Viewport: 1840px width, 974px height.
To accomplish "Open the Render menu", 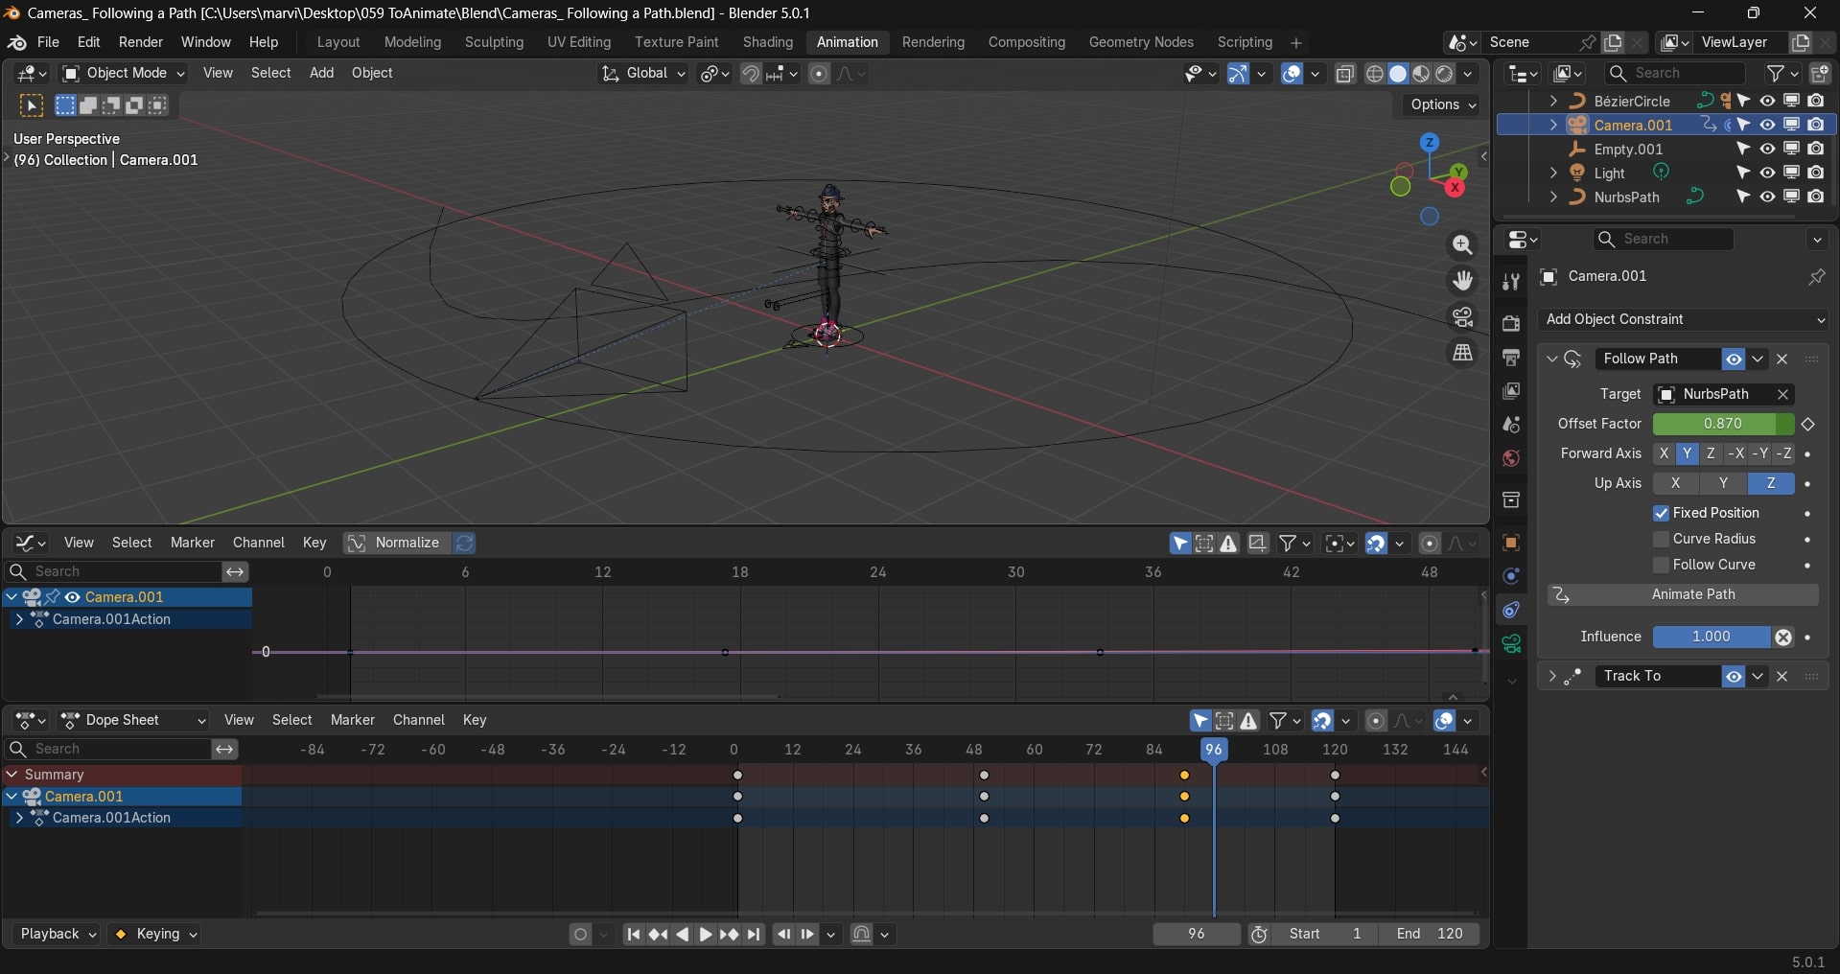I will [140, 42].
